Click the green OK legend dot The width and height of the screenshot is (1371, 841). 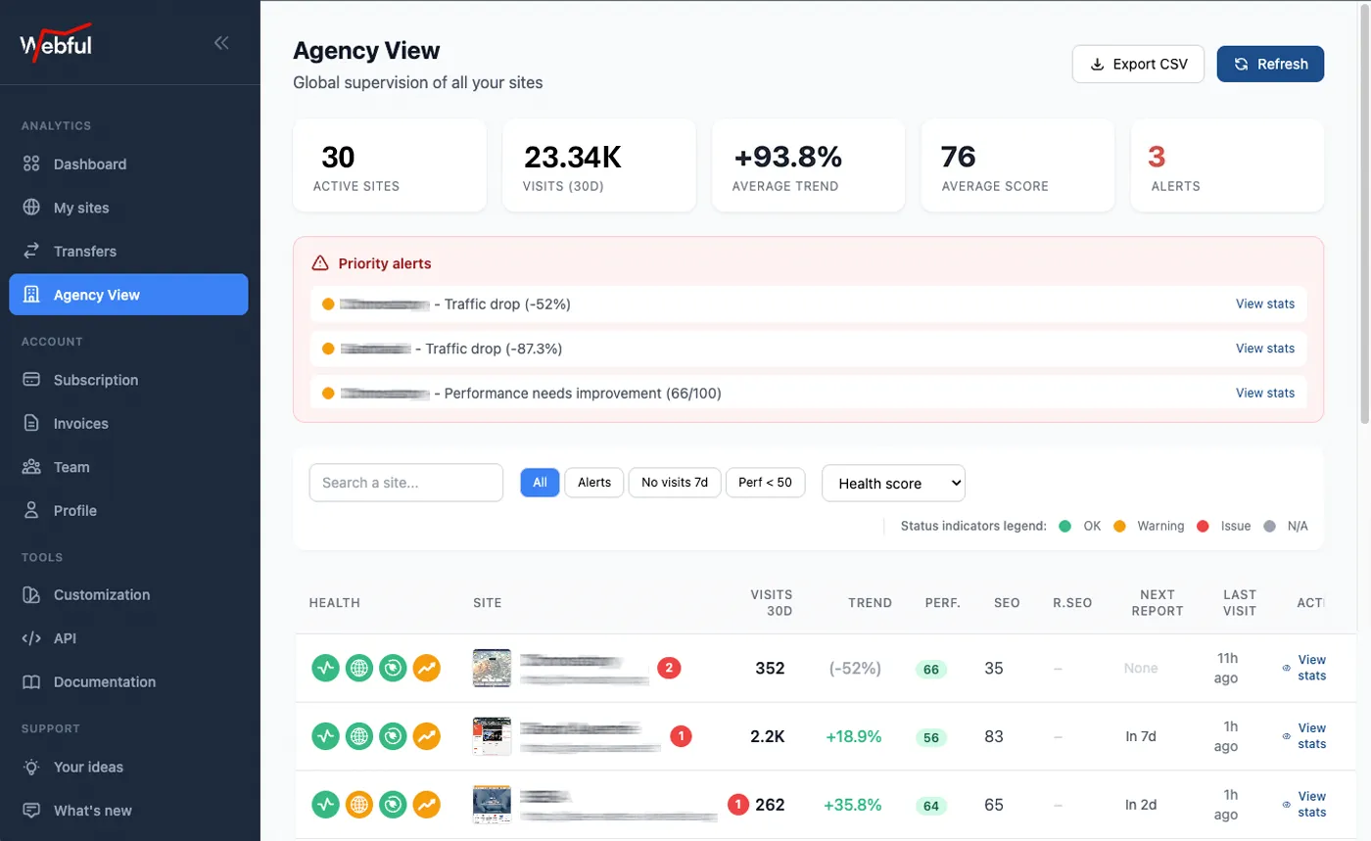tap(1066, 526)
